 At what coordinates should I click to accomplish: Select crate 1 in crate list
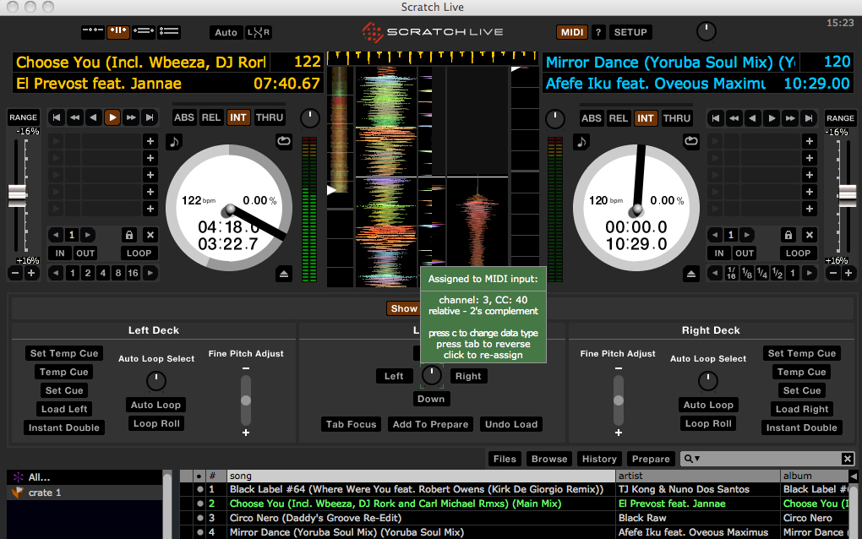85,493
